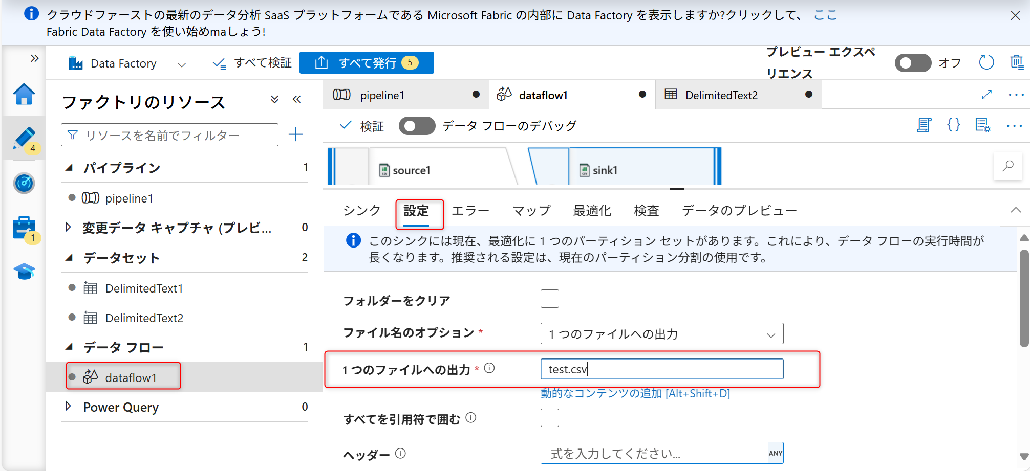Open the Data Factory workspace dropdown
1030x471 pixels.
tap(183, 63)
